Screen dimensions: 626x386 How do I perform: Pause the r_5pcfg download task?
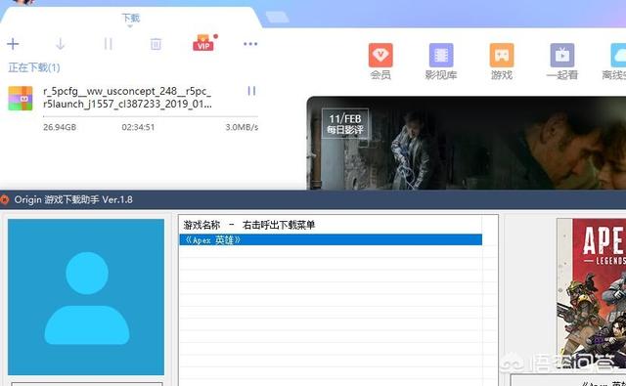251,91
